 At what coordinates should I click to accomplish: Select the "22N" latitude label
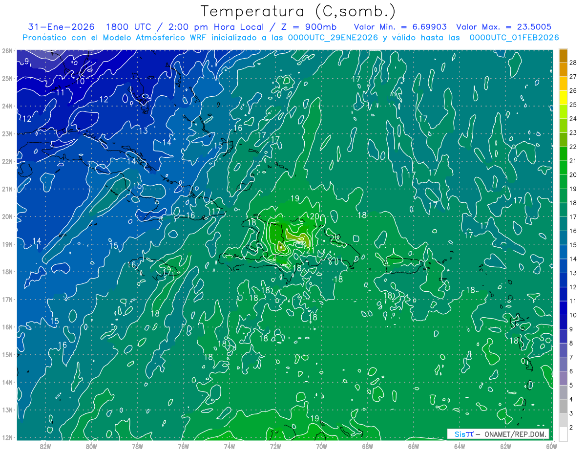[x=7, y=161]
